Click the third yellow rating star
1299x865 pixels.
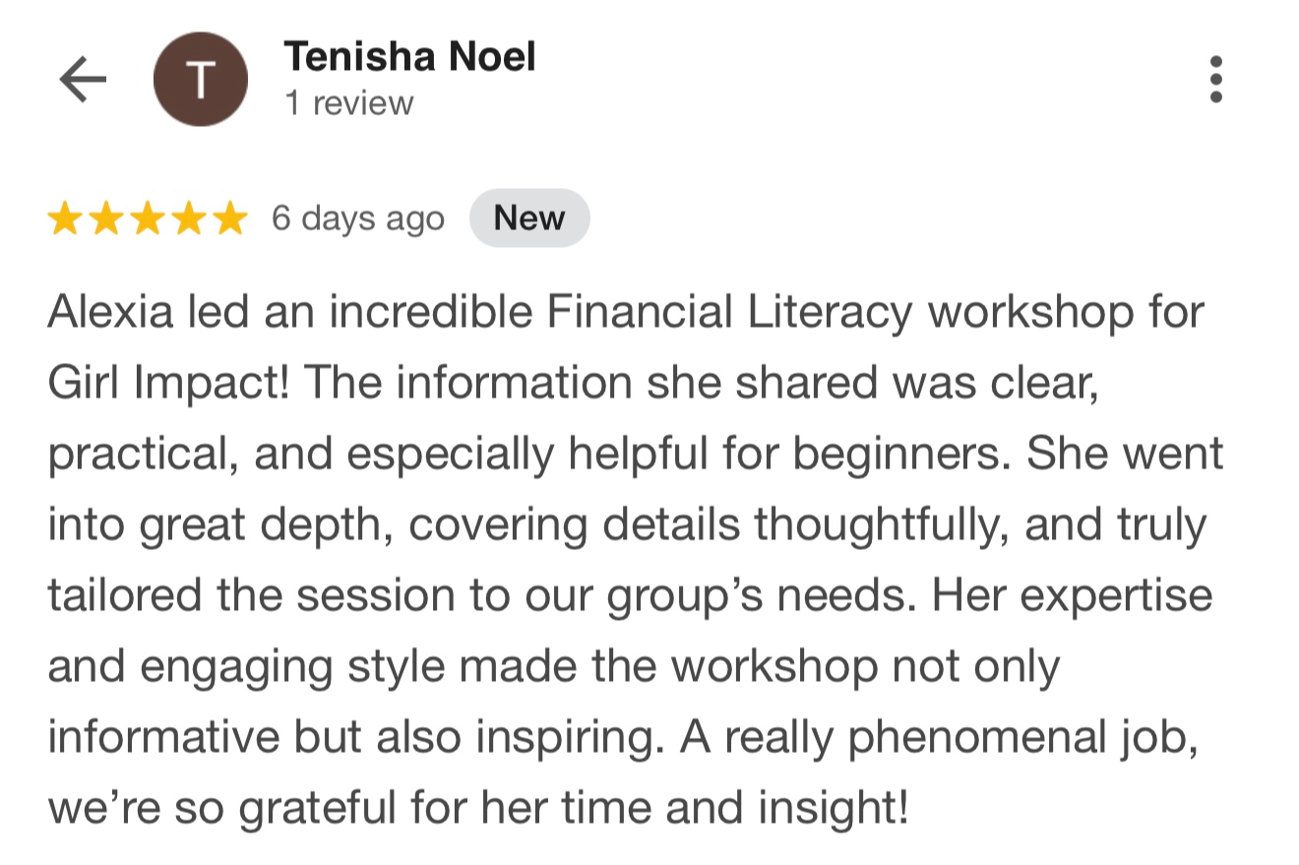148,219
